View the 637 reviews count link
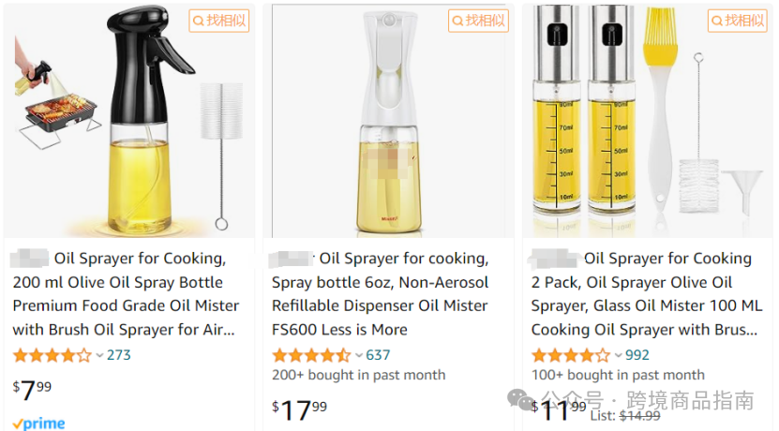 tap(378, 355)
